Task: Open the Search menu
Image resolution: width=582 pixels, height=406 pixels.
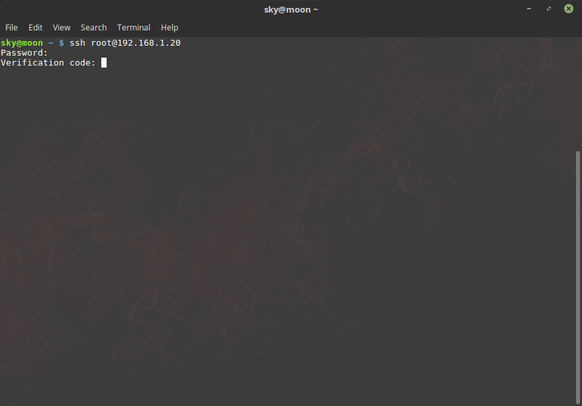Action: click(93, 27)
